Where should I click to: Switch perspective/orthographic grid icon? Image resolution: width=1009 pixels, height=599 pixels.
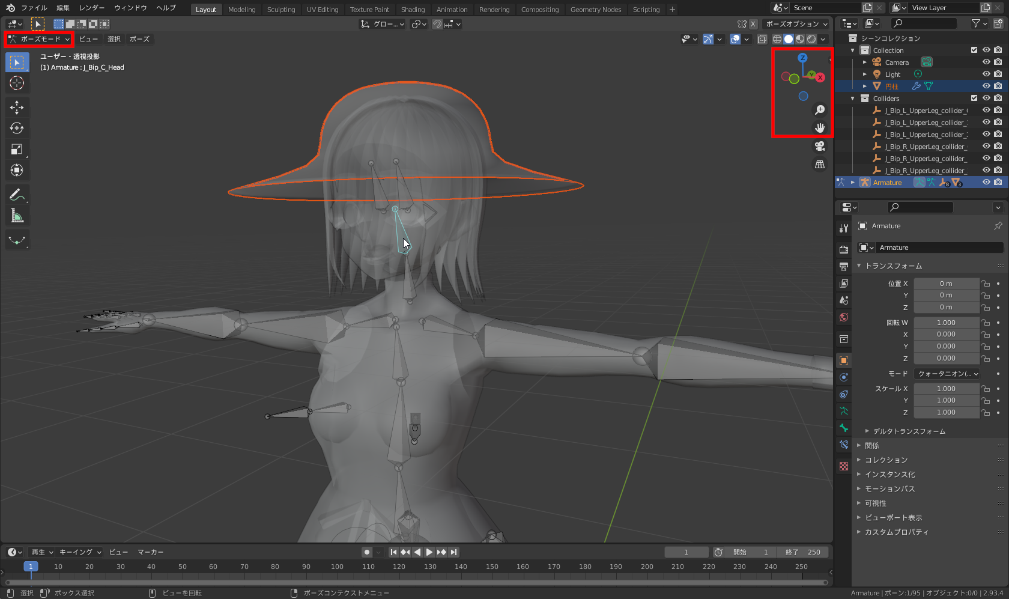[x=820, y=164]
